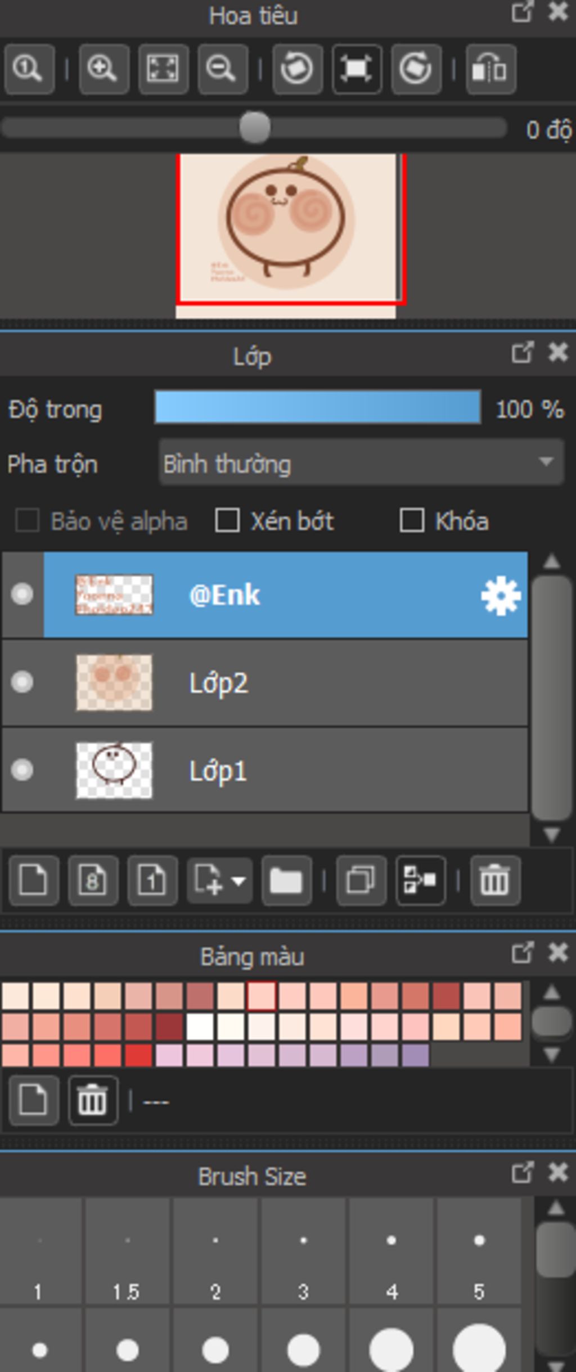The height and width of the screenshot is (1372, 576).
Task: Flip the navigator view horizontally
Action: [x=490, y=69]
